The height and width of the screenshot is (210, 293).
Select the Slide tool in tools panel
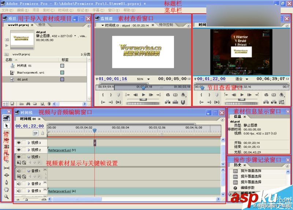pos(6,175)
